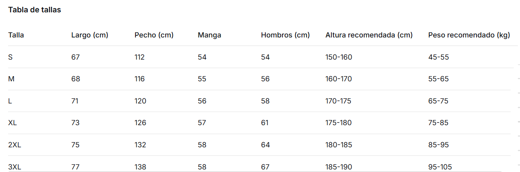
Task: Select the XL size row label
Action: tap(12, 123)
